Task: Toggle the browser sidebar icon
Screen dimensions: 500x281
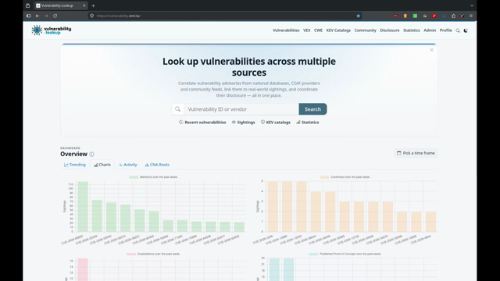Action: click(x=29, y=16)
